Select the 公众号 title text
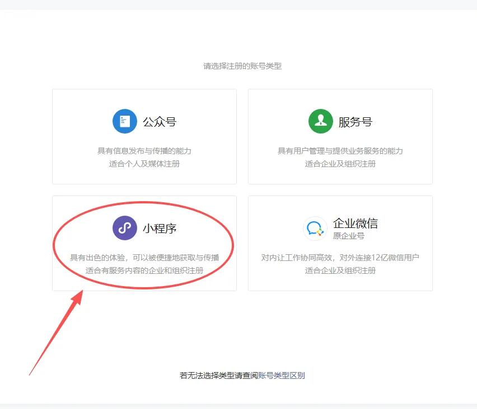Screen dimensions: 477x409 pos(160,122)
